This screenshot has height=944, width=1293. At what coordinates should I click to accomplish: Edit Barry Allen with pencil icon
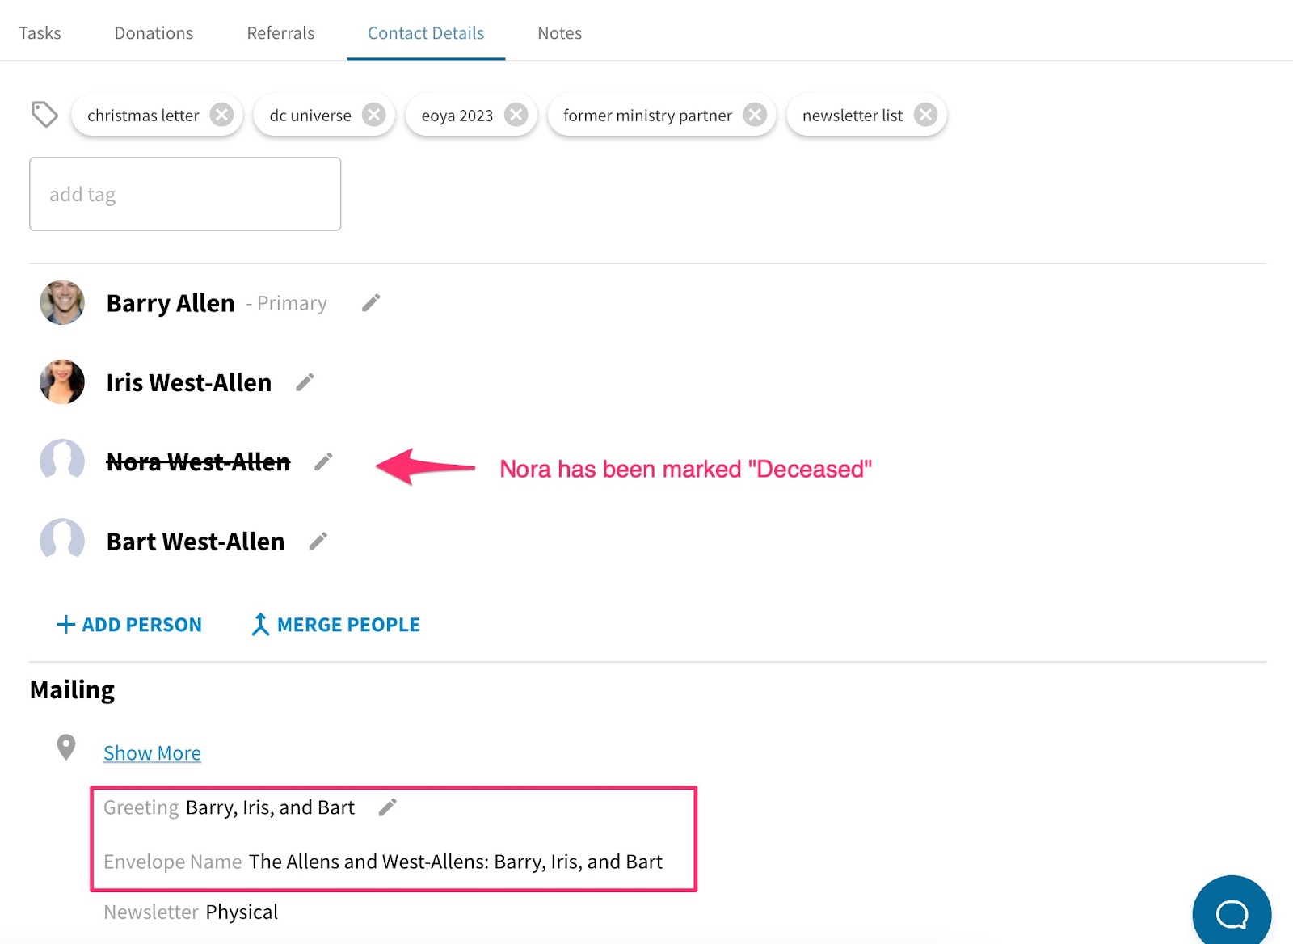pos(371,302)
